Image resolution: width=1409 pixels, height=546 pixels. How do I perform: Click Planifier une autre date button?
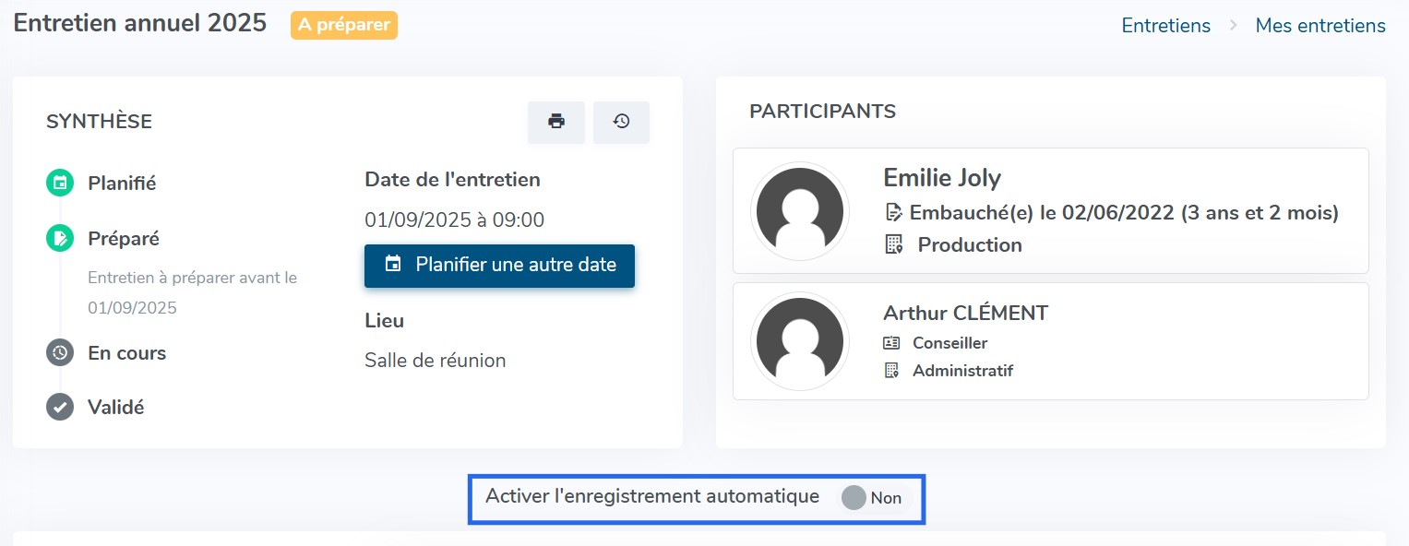coord(499,265)
